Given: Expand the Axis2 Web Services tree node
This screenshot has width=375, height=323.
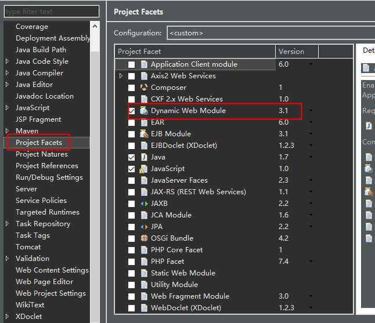Looking at the screenshot, I should coord(121,76).
